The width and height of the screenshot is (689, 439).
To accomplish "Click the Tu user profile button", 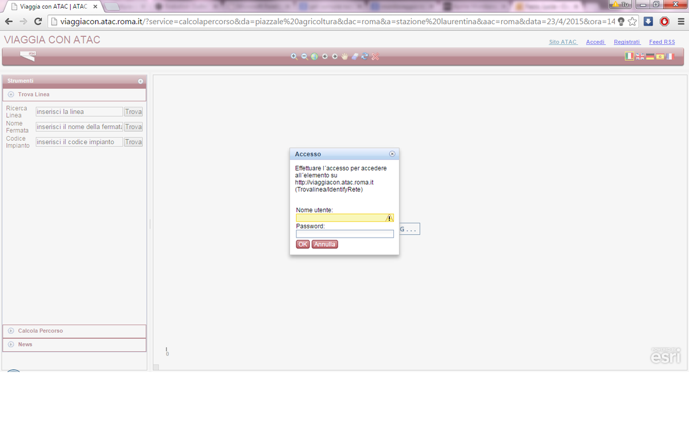I will (x=621, y=4).
